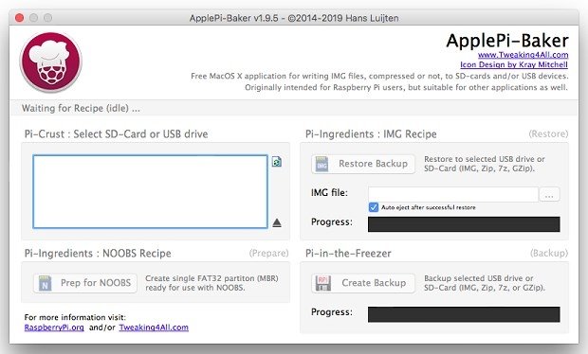
Task: Click the IMG icon on Restore Backup
Action: coord(322,164)
